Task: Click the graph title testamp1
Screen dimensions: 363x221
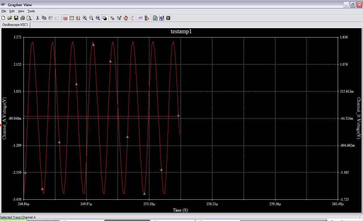Action: pyautogui.click(x=181, y=32)
